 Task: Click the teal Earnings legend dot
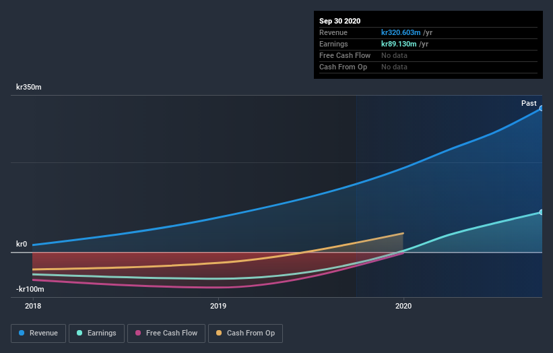coord(79,333)
